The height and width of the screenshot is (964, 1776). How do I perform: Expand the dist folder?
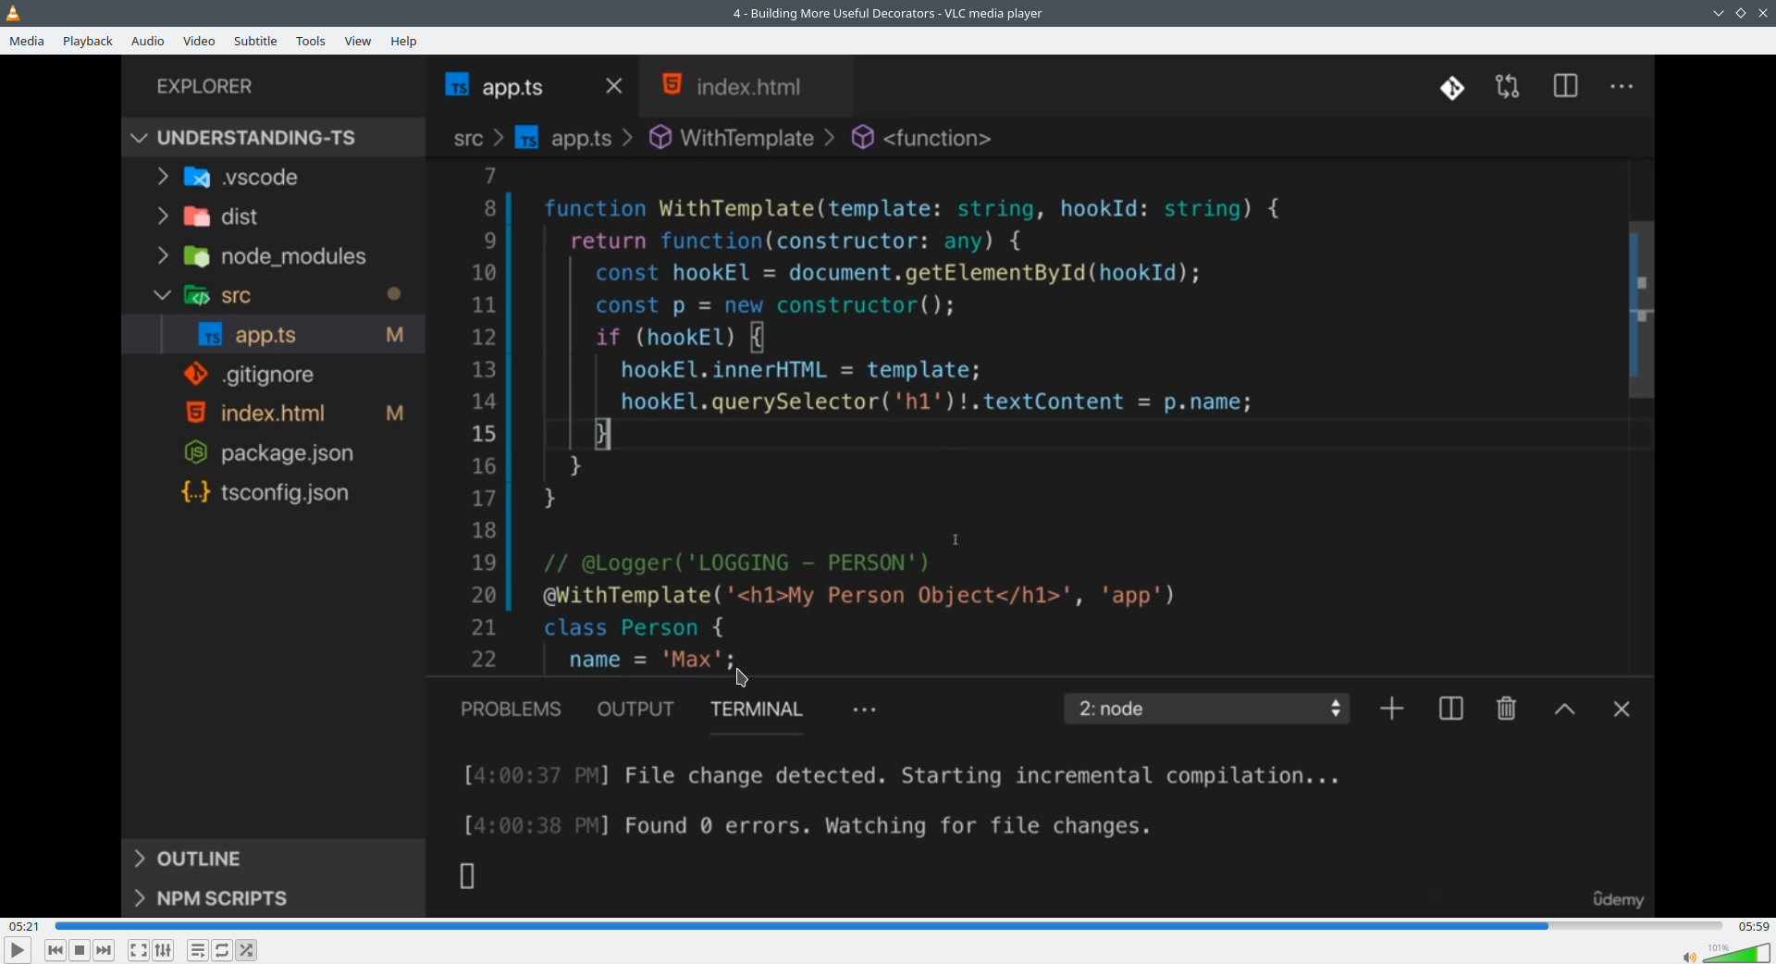[x=274, y=216]
